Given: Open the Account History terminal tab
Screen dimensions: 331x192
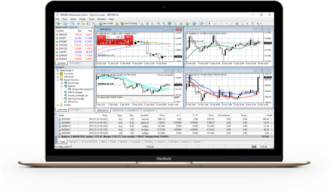Looking at the screenshot, I should tap(89, 142).
